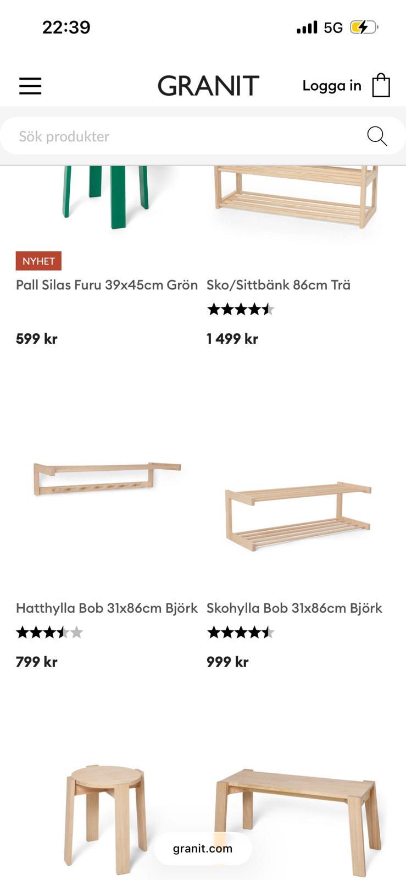Tap the granit.com address pill
This screenshot has width=406, height=880.
click(x=203, y=849)
